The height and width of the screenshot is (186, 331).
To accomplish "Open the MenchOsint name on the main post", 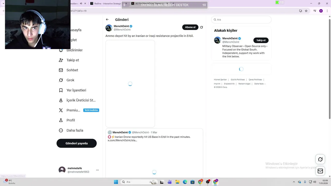I will click(x=121, y=26).
